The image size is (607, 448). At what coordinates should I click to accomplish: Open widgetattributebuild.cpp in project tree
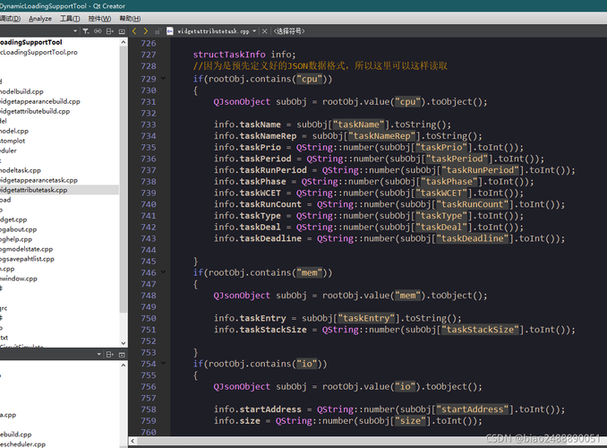tap(35, 111)
